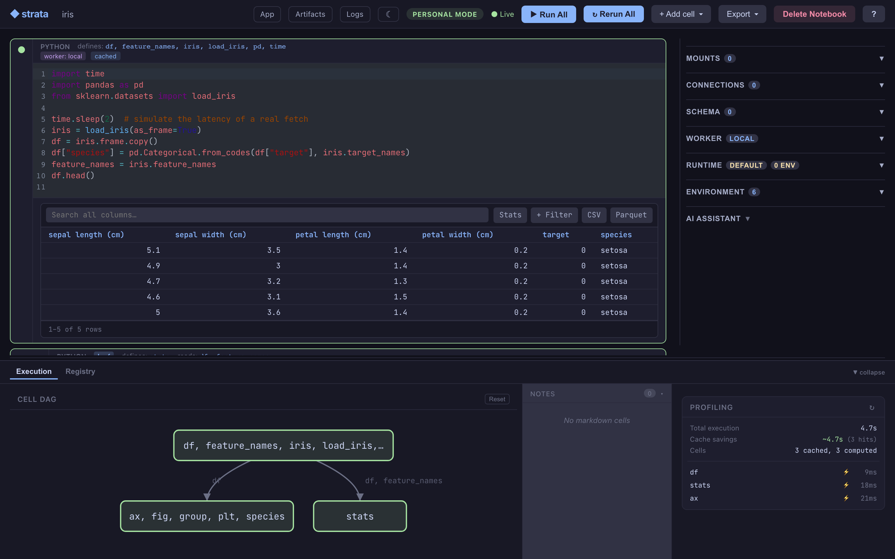
Task: Expand the WORKER section
Action: coord(785,138)
